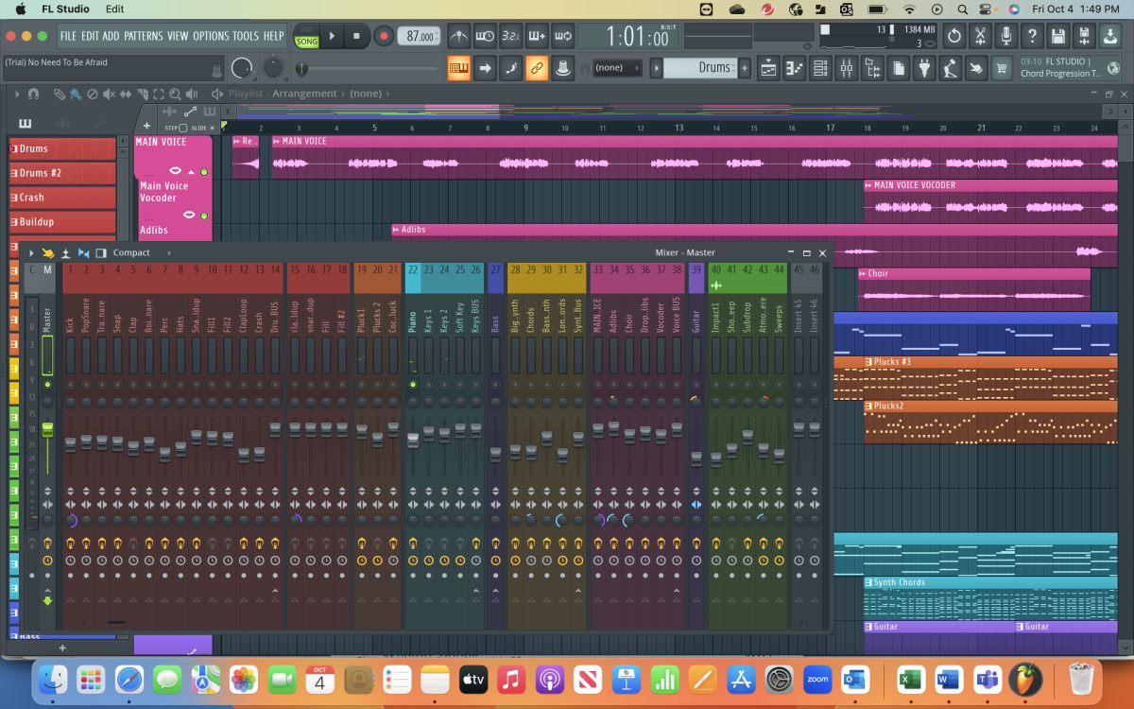Toggle SONG mode on the transport panel

[x=306, y=41]
